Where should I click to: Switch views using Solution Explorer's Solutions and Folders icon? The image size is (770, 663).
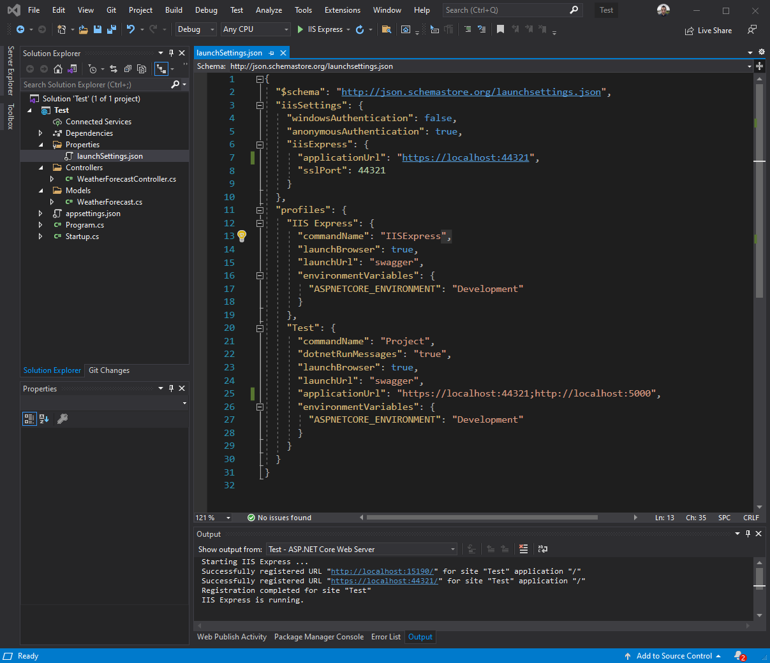coord(72,69)
